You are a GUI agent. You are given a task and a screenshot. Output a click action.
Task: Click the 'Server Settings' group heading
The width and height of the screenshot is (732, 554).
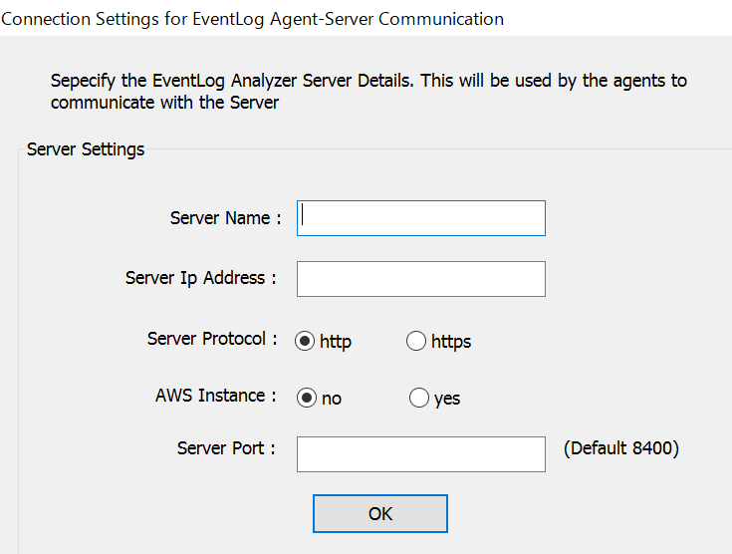[x=86, y=149]
